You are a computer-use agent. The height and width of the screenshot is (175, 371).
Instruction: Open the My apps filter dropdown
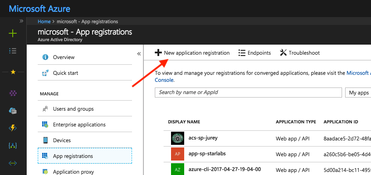click(358, 93)
